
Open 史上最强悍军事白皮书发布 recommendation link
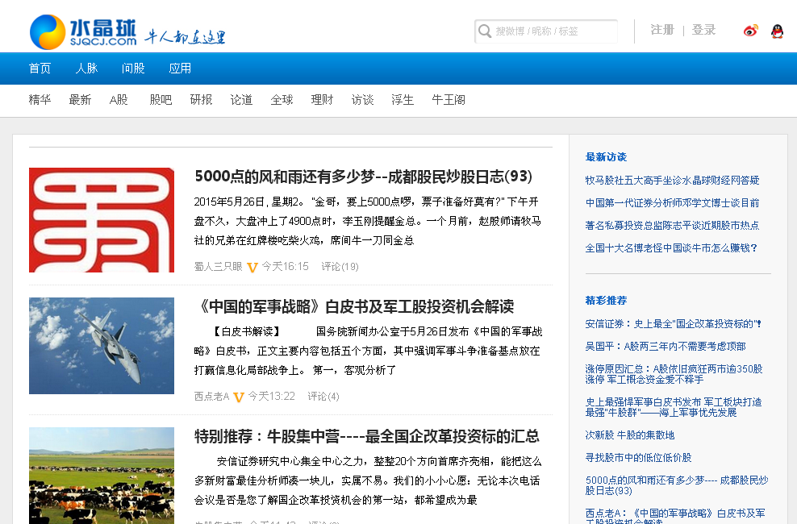click(674, 407)
